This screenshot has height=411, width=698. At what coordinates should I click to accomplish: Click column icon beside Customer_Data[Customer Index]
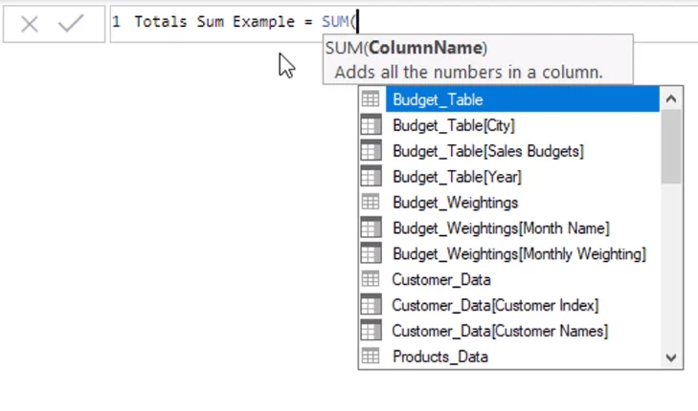pos(371,305)
